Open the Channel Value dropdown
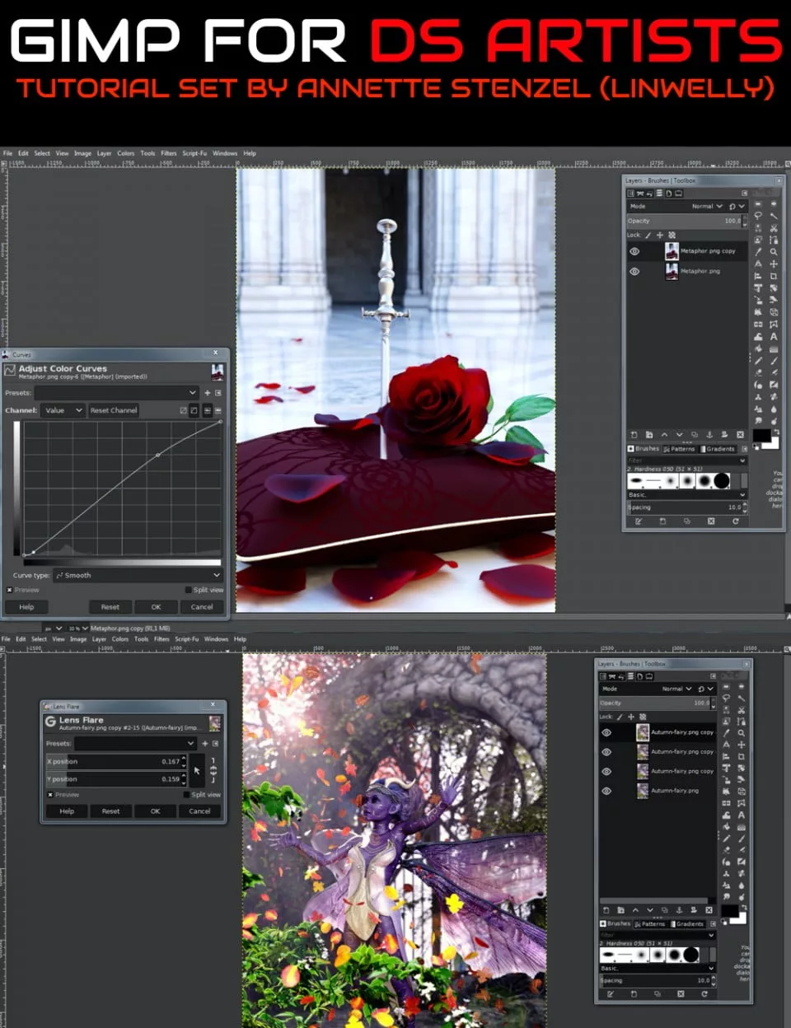The image size is (791, 1028). (63, 410)
